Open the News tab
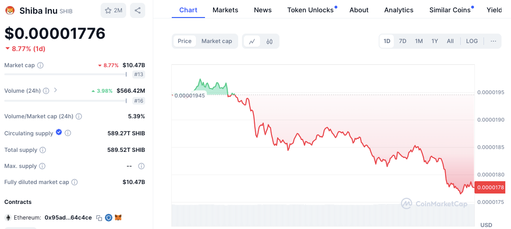 [263, 10]
